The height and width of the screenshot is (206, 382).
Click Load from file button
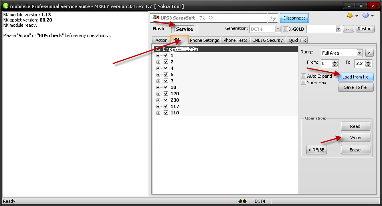[355, 77]
